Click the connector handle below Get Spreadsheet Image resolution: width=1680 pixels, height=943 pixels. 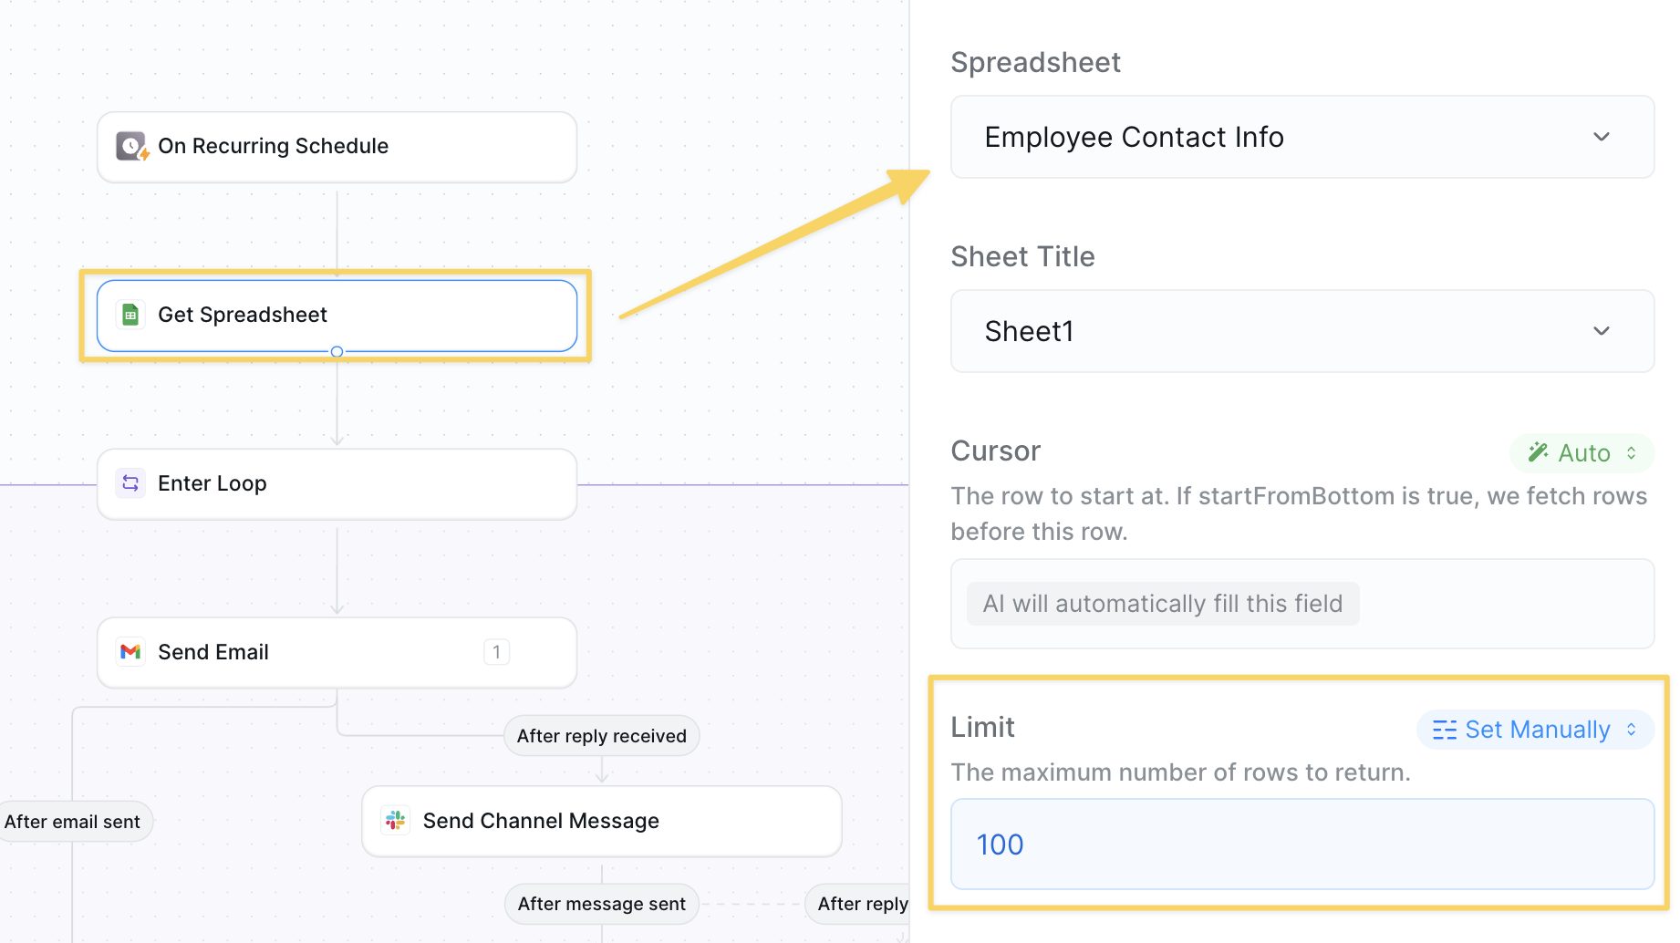click(x=337, y=352)
